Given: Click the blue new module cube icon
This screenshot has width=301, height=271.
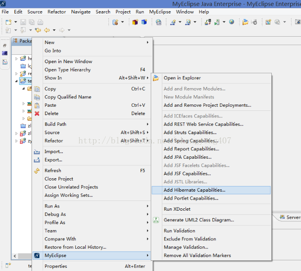Looking at the screenshot, I should click(x=144, y=22).
